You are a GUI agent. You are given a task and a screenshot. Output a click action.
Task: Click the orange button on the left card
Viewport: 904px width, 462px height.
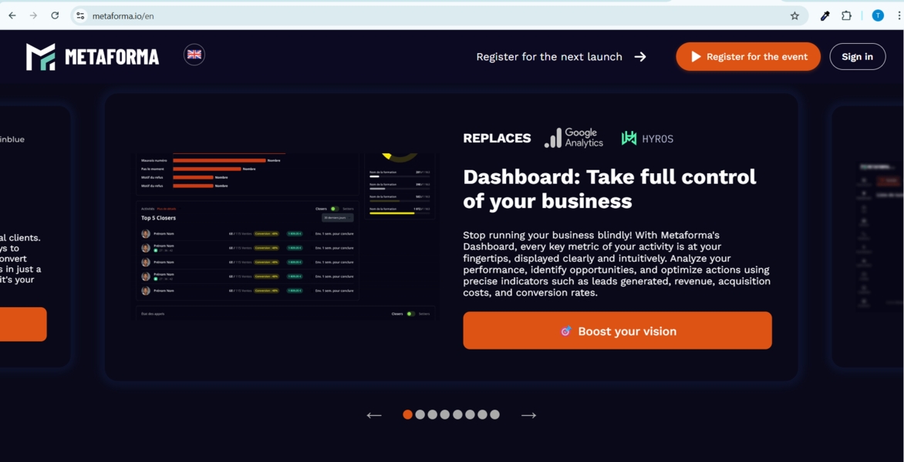pyautogui.click(x=23, y=324)
